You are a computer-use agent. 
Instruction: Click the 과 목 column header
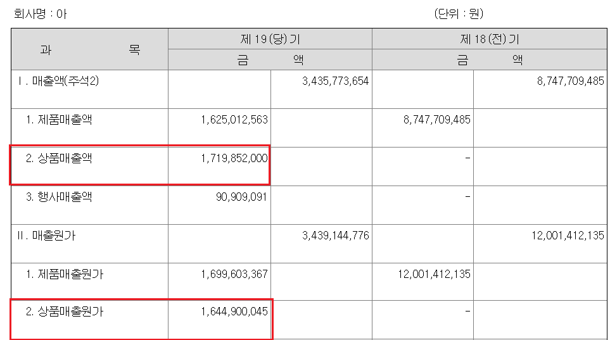[x=90, y=49]
